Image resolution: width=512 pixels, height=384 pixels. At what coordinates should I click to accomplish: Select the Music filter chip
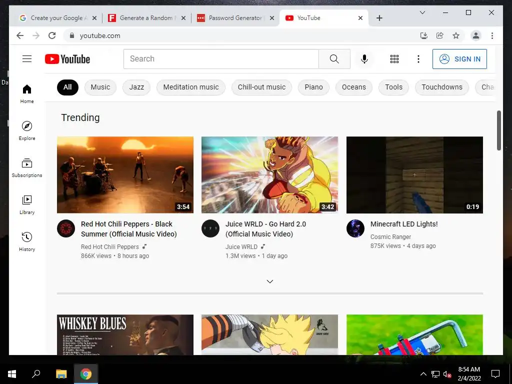(x=100, y=87)
